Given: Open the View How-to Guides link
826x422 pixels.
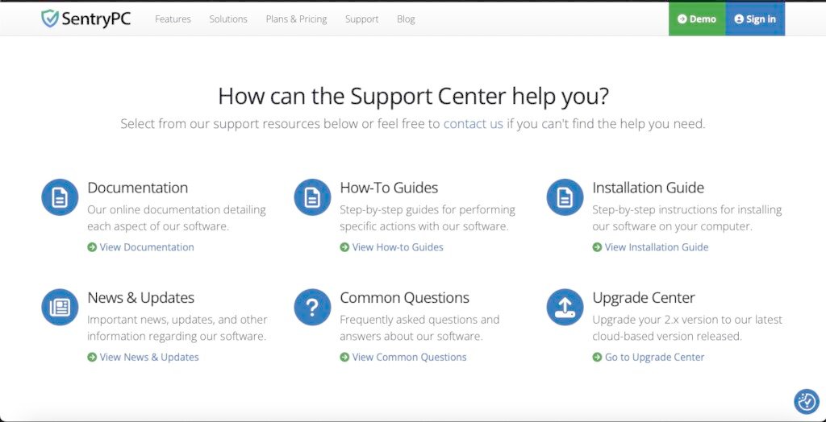Looking at the screenshot, I should [397, 247].
